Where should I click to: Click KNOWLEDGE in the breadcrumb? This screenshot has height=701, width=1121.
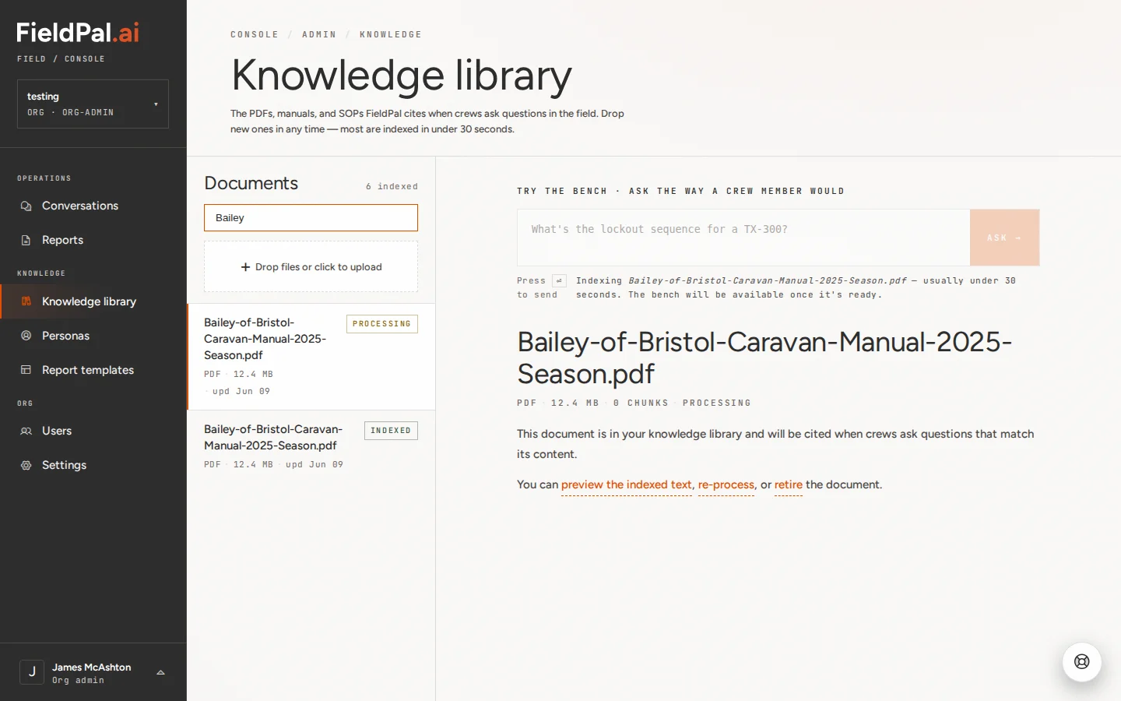point(391,34)
